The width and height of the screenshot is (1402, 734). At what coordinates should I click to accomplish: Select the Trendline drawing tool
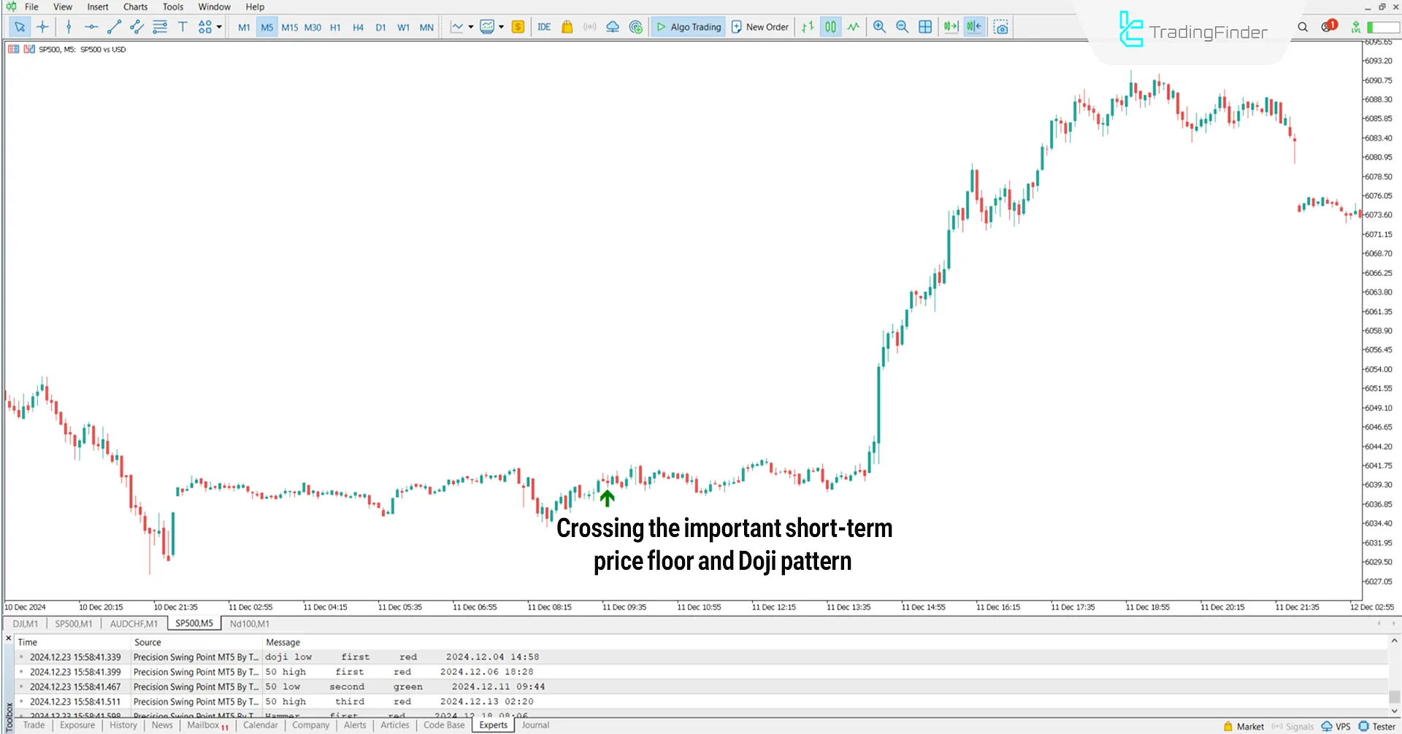[113, 26]
